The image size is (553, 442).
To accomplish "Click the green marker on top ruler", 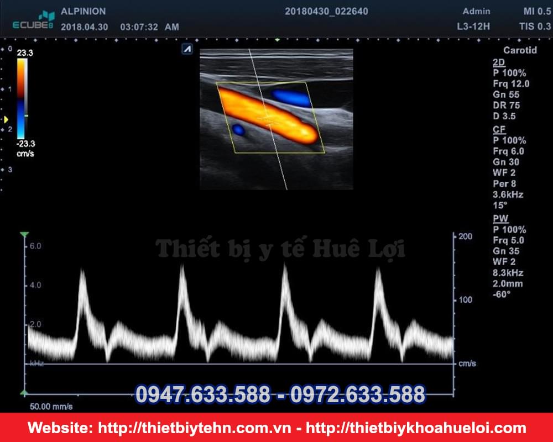I will pyautogui.click(x=276, y=40).
